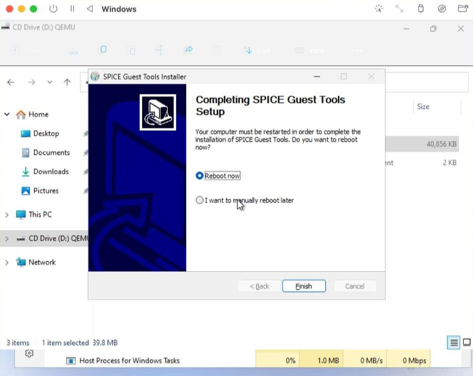Click the Cancel button in installer

355,286
